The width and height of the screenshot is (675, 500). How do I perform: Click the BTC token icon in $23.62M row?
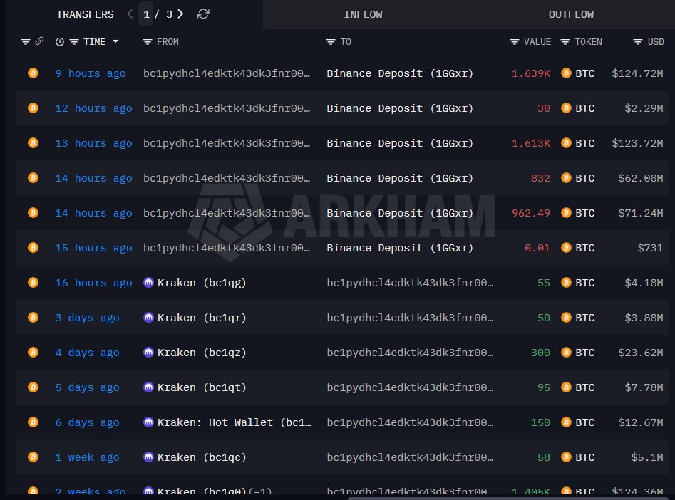click(566, 352)
